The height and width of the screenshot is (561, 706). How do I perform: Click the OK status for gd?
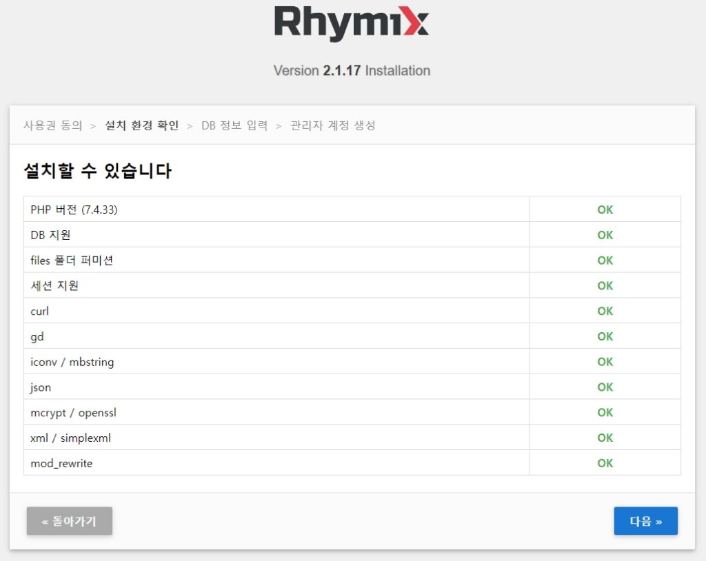(x=605, y=336)
